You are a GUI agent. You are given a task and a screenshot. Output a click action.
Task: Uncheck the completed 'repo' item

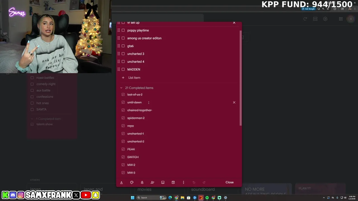click(x=123, y=126)
